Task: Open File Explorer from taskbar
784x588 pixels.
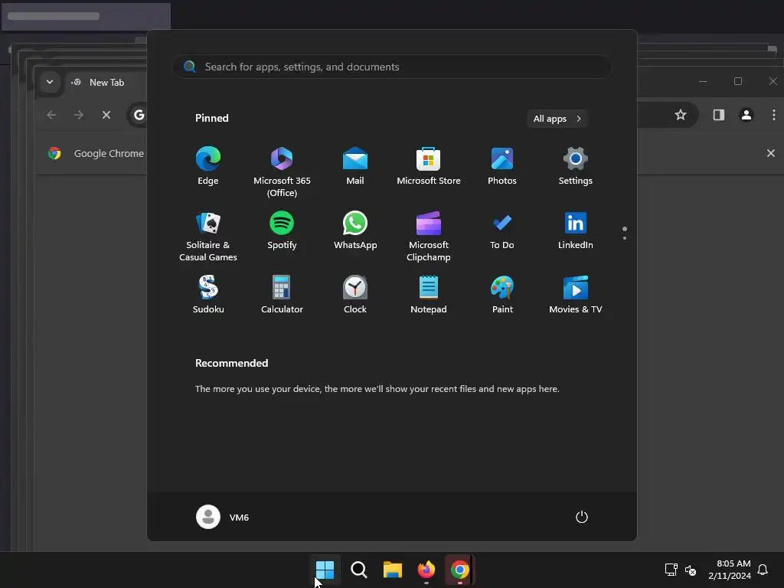Action: (x=393, y=570)
